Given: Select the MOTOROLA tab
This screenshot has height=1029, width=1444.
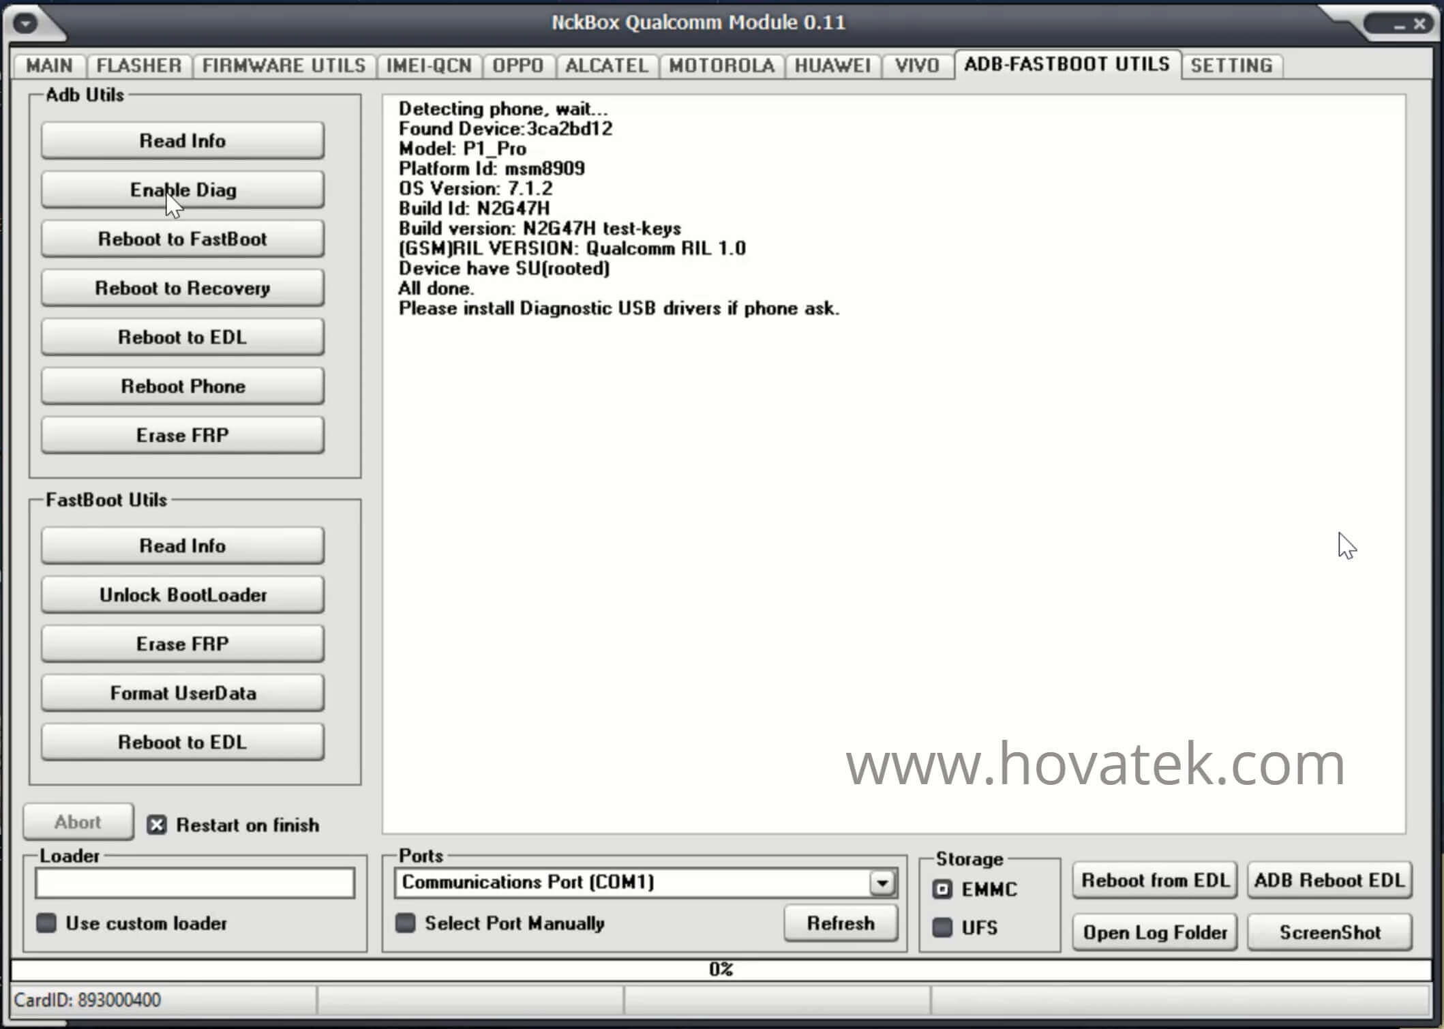Looking at the screenshot, I should (721, 65).
